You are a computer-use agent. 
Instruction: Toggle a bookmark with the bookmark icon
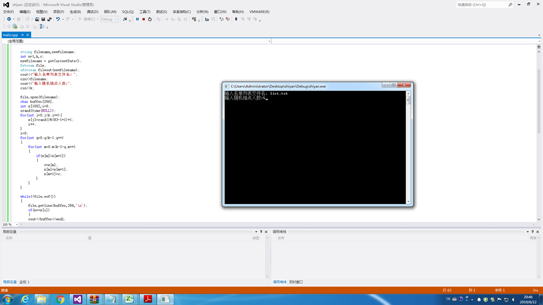coord(236,19)
